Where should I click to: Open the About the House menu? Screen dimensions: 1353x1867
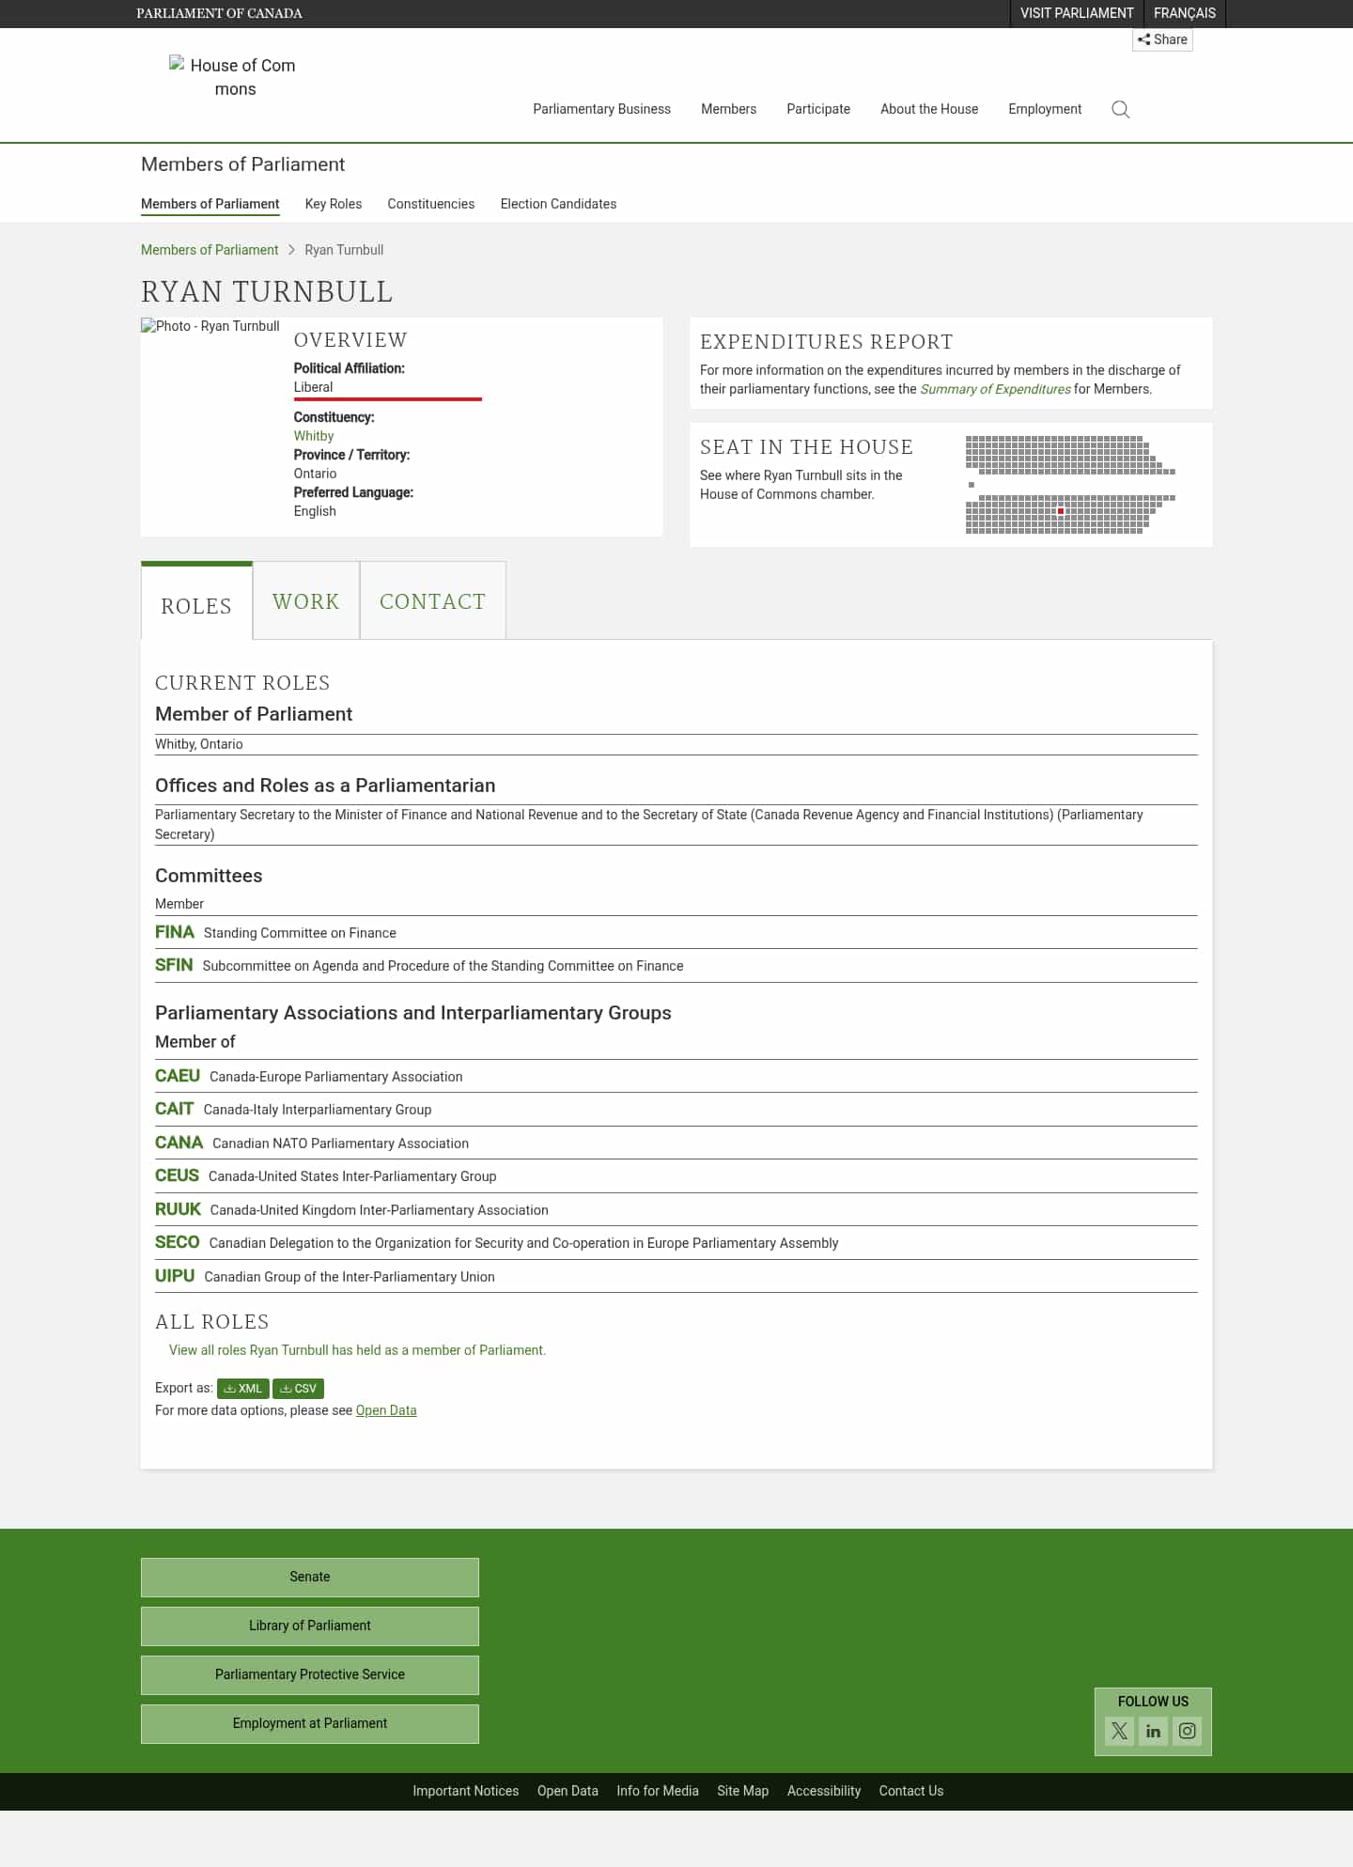929,109
